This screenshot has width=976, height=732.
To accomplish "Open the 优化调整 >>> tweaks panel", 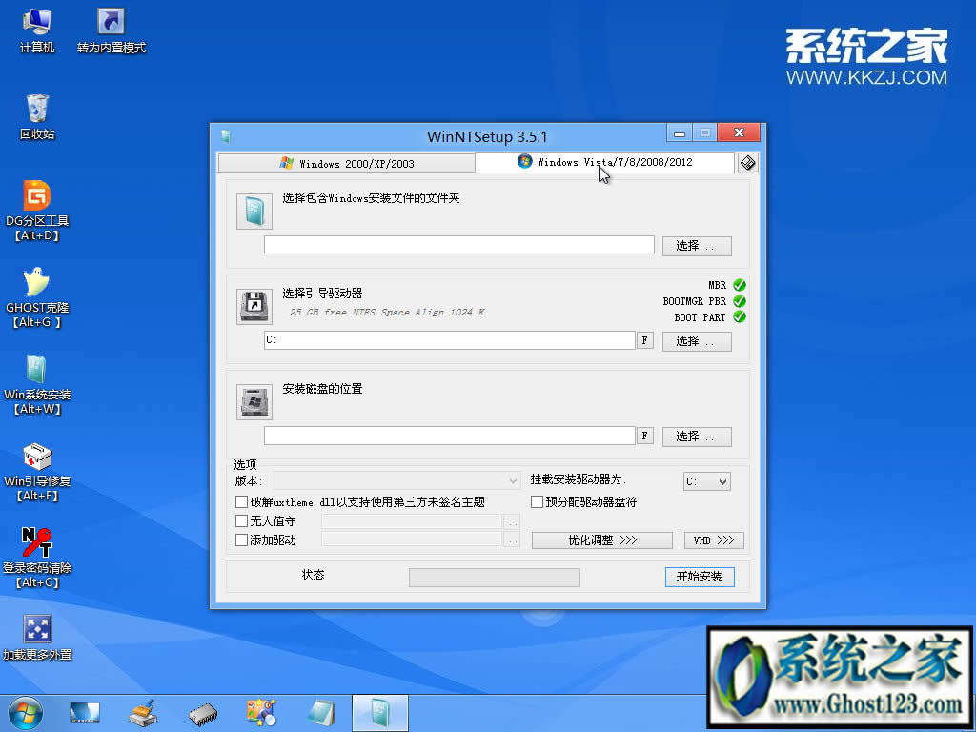I will click(x=601, y=539).
